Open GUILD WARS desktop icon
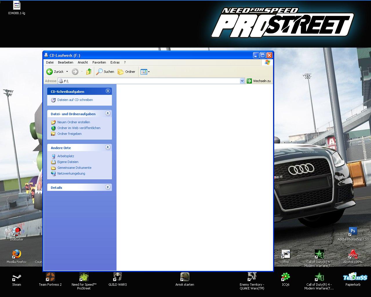This screenshot has height=297, width=371. coord(117,279)
